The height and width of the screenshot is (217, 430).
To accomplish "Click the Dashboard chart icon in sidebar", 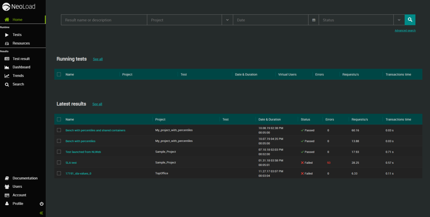I will (x=7, y=67).
